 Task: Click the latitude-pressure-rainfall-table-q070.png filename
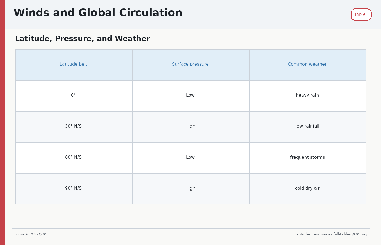pyautogui.click(x=331, y=234)
